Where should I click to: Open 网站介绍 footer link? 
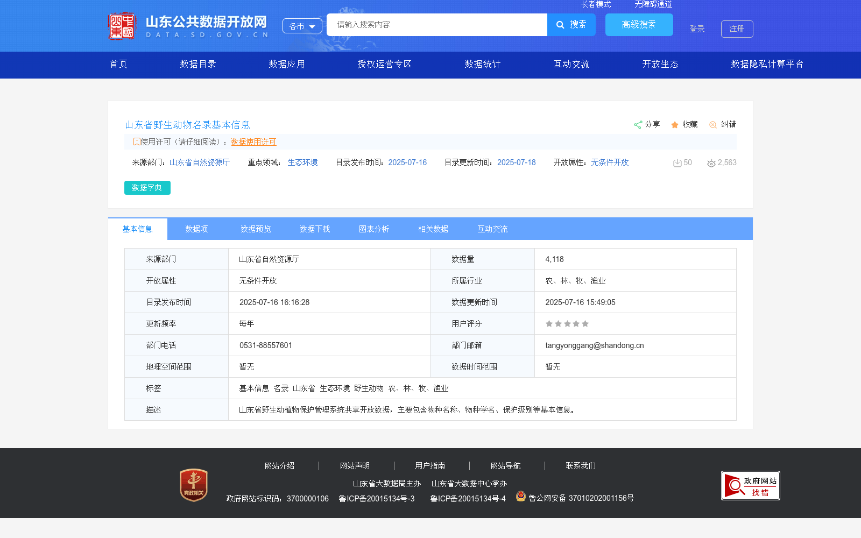pyautogui.click(x=280, y=466)
